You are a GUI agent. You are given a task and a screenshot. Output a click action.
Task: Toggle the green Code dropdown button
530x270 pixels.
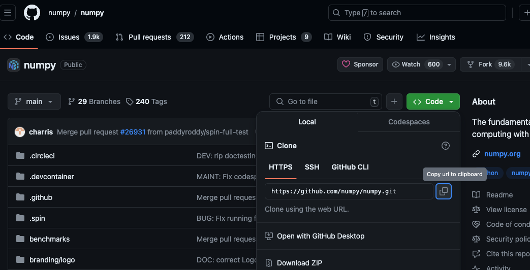[x=433, y=102]
